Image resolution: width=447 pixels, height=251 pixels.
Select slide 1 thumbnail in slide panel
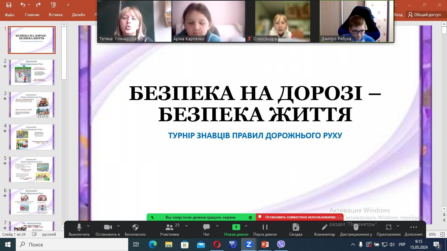click(x=32, y=40)
